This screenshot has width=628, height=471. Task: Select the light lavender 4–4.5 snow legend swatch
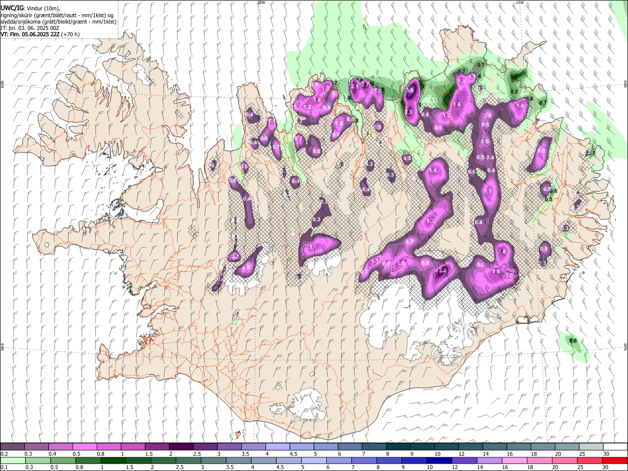[x=278, y=447]
